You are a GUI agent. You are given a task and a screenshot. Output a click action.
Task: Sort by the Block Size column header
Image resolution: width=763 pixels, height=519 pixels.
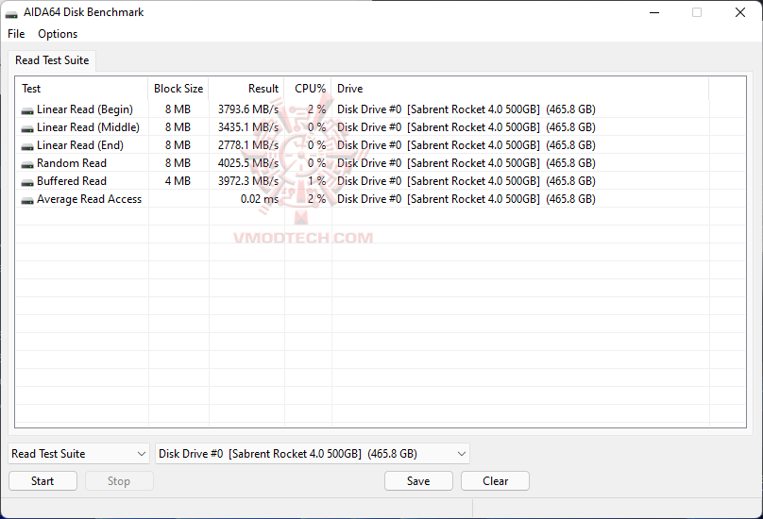178,89
